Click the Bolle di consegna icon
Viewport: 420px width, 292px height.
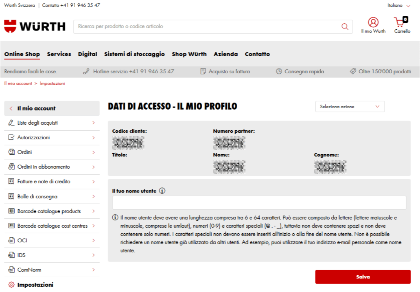click(11, 196)
